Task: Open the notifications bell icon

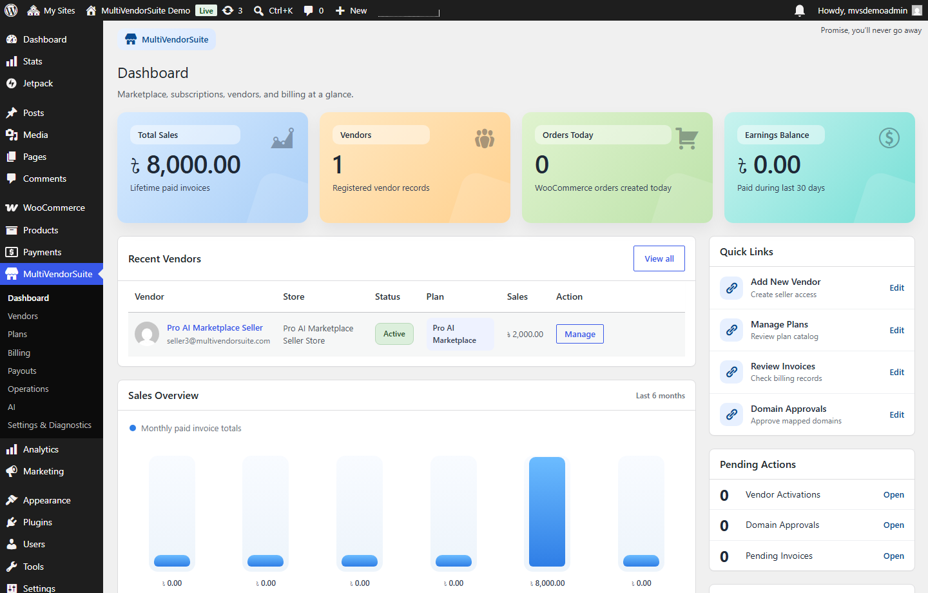Action: pos(800,10)
